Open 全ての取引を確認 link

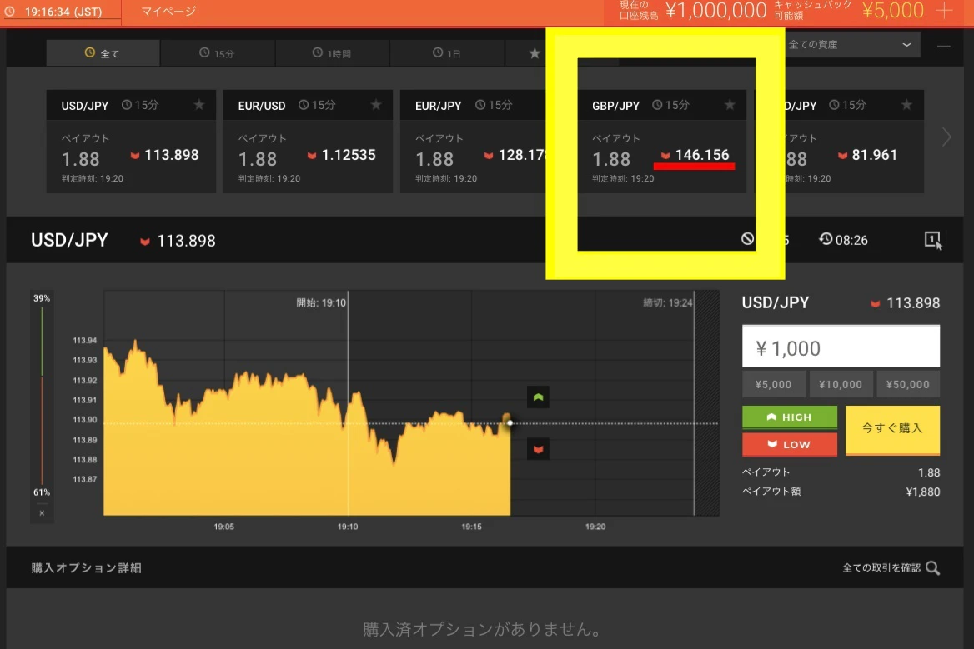coord(881,567)
